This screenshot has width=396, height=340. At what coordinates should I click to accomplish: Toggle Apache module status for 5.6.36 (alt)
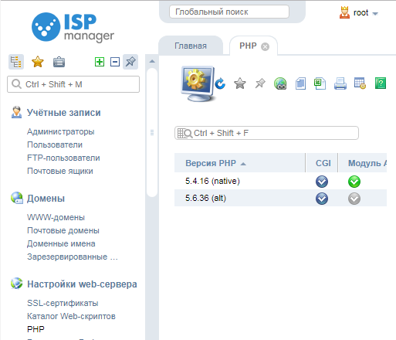coord(354,199)
